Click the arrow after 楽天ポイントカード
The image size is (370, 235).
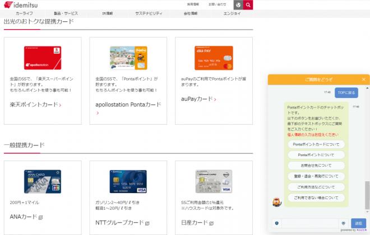(60, 105)
